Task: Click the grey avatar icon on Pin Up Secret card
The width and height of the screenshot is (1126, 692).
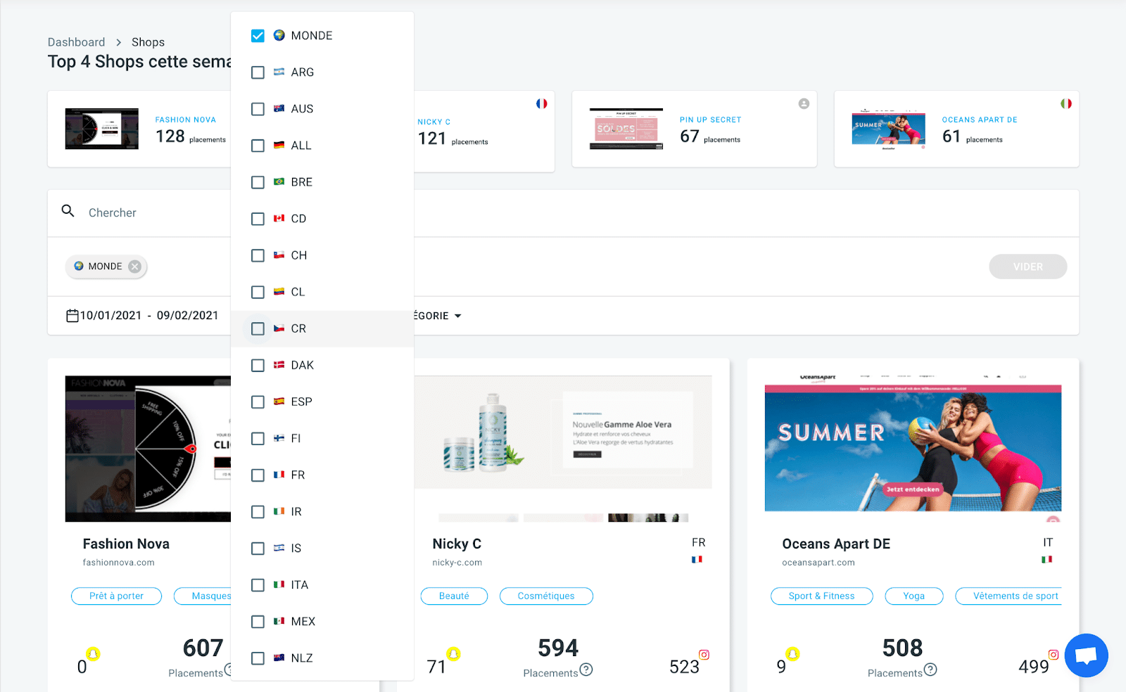Action: 804,103
